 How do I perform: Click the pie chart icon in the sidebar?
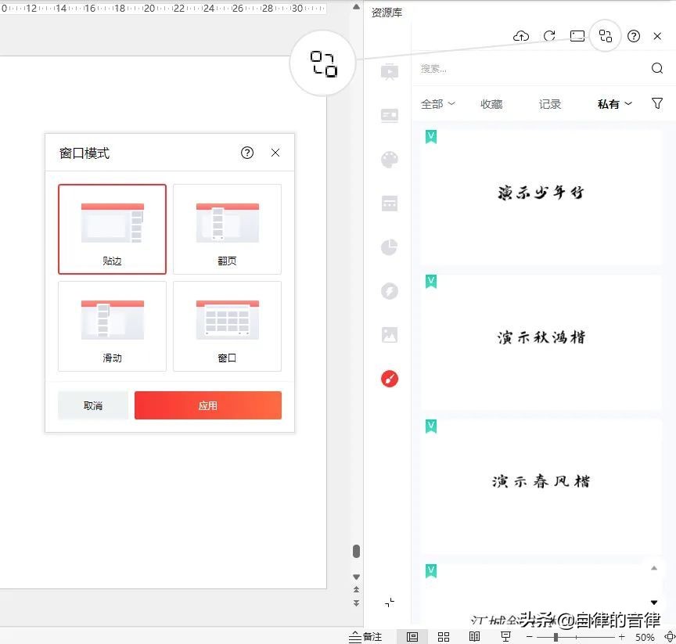pyautogui.click(x=389, y=246)
